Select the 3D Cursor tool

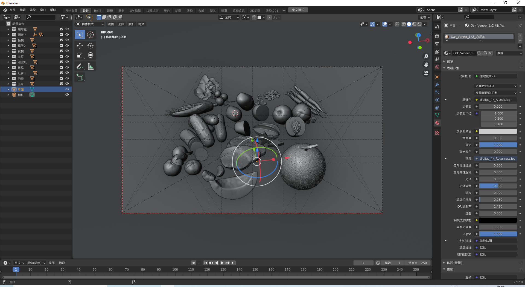[91, 35]
